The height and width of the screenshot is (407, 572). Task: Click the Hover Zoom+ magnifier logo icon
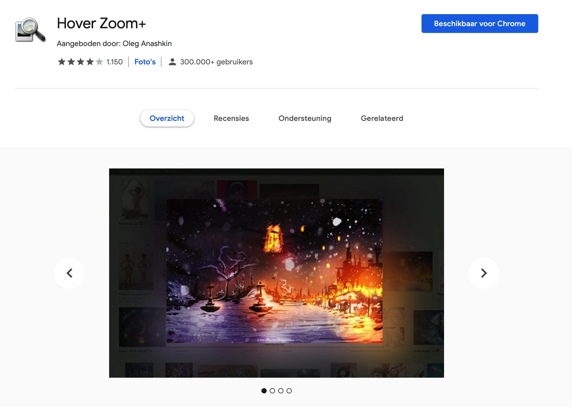pos(30,30)
